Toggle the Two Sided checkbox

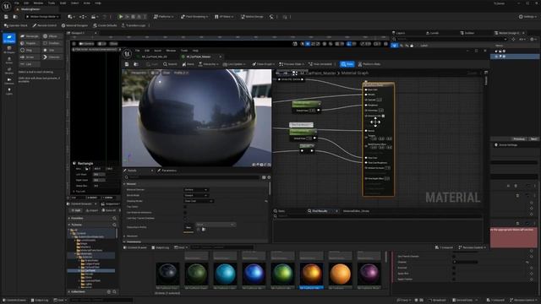(185, 207)
